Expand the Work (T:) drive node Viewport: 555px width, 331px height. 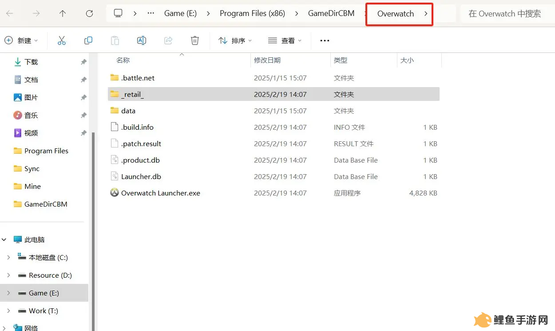8,311
